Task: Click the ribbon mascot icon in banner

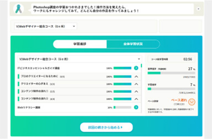Action: click(x=20, y=9)
